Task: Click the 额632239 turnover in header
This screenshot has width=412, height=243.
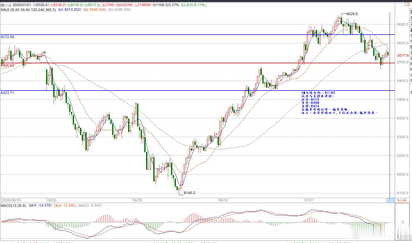Action: coord(124,5)
